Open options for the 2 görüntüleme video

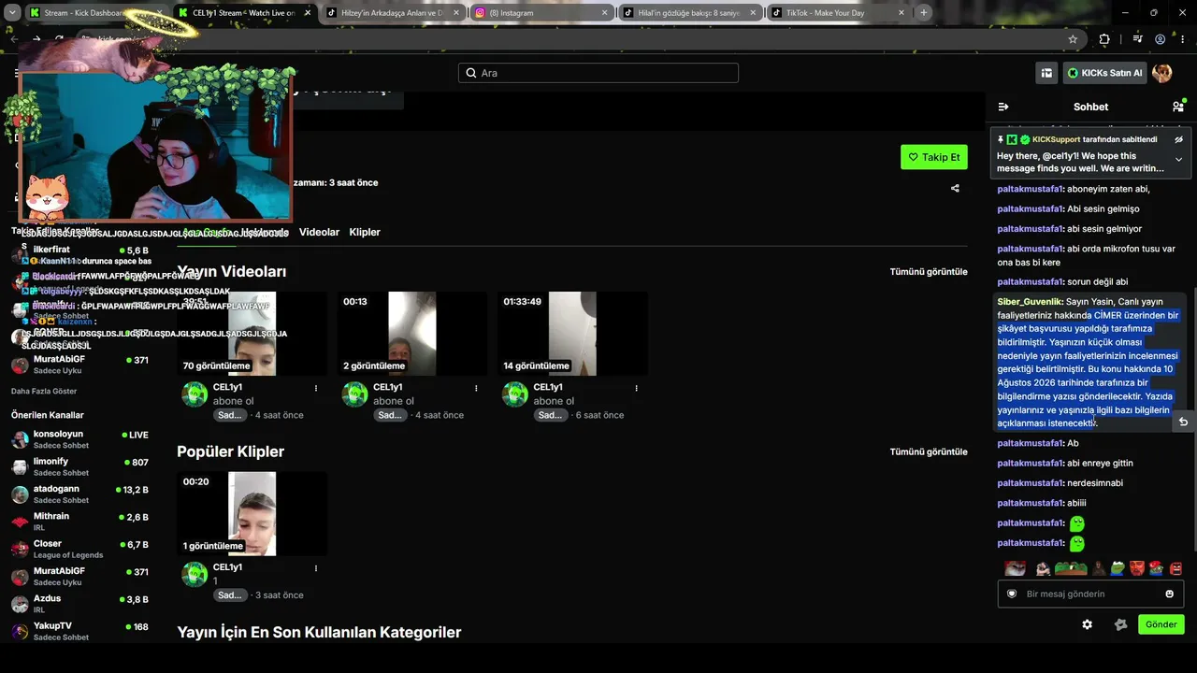click(x=476, y=388)
